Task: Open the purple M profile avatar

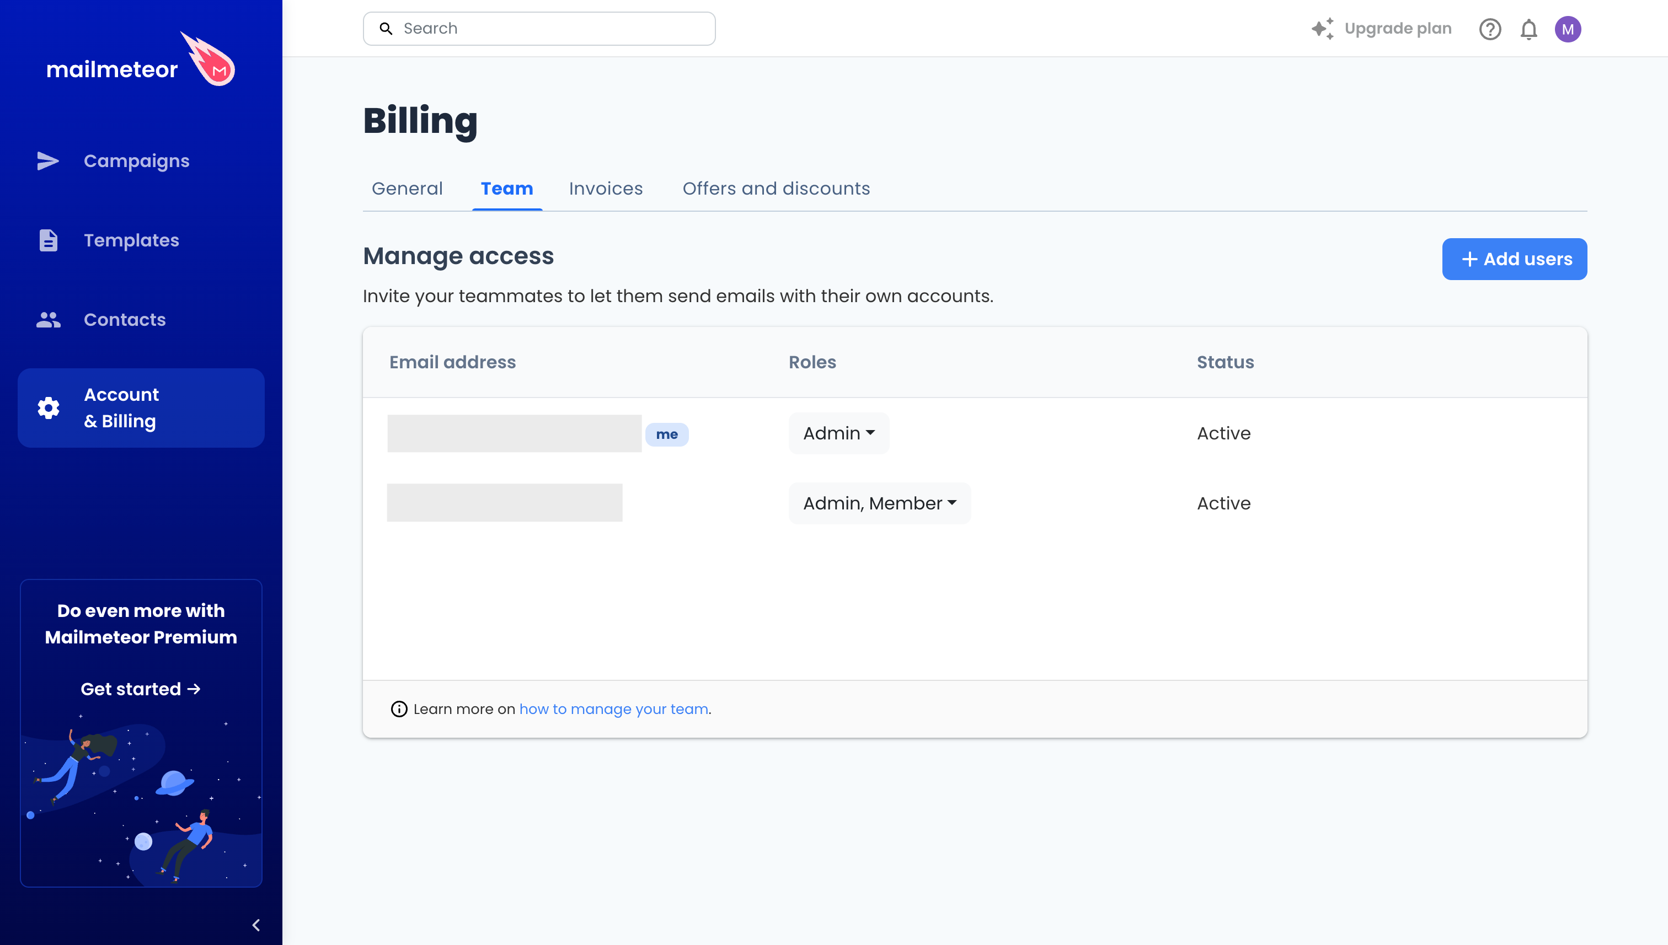Action: [1568, 29]
